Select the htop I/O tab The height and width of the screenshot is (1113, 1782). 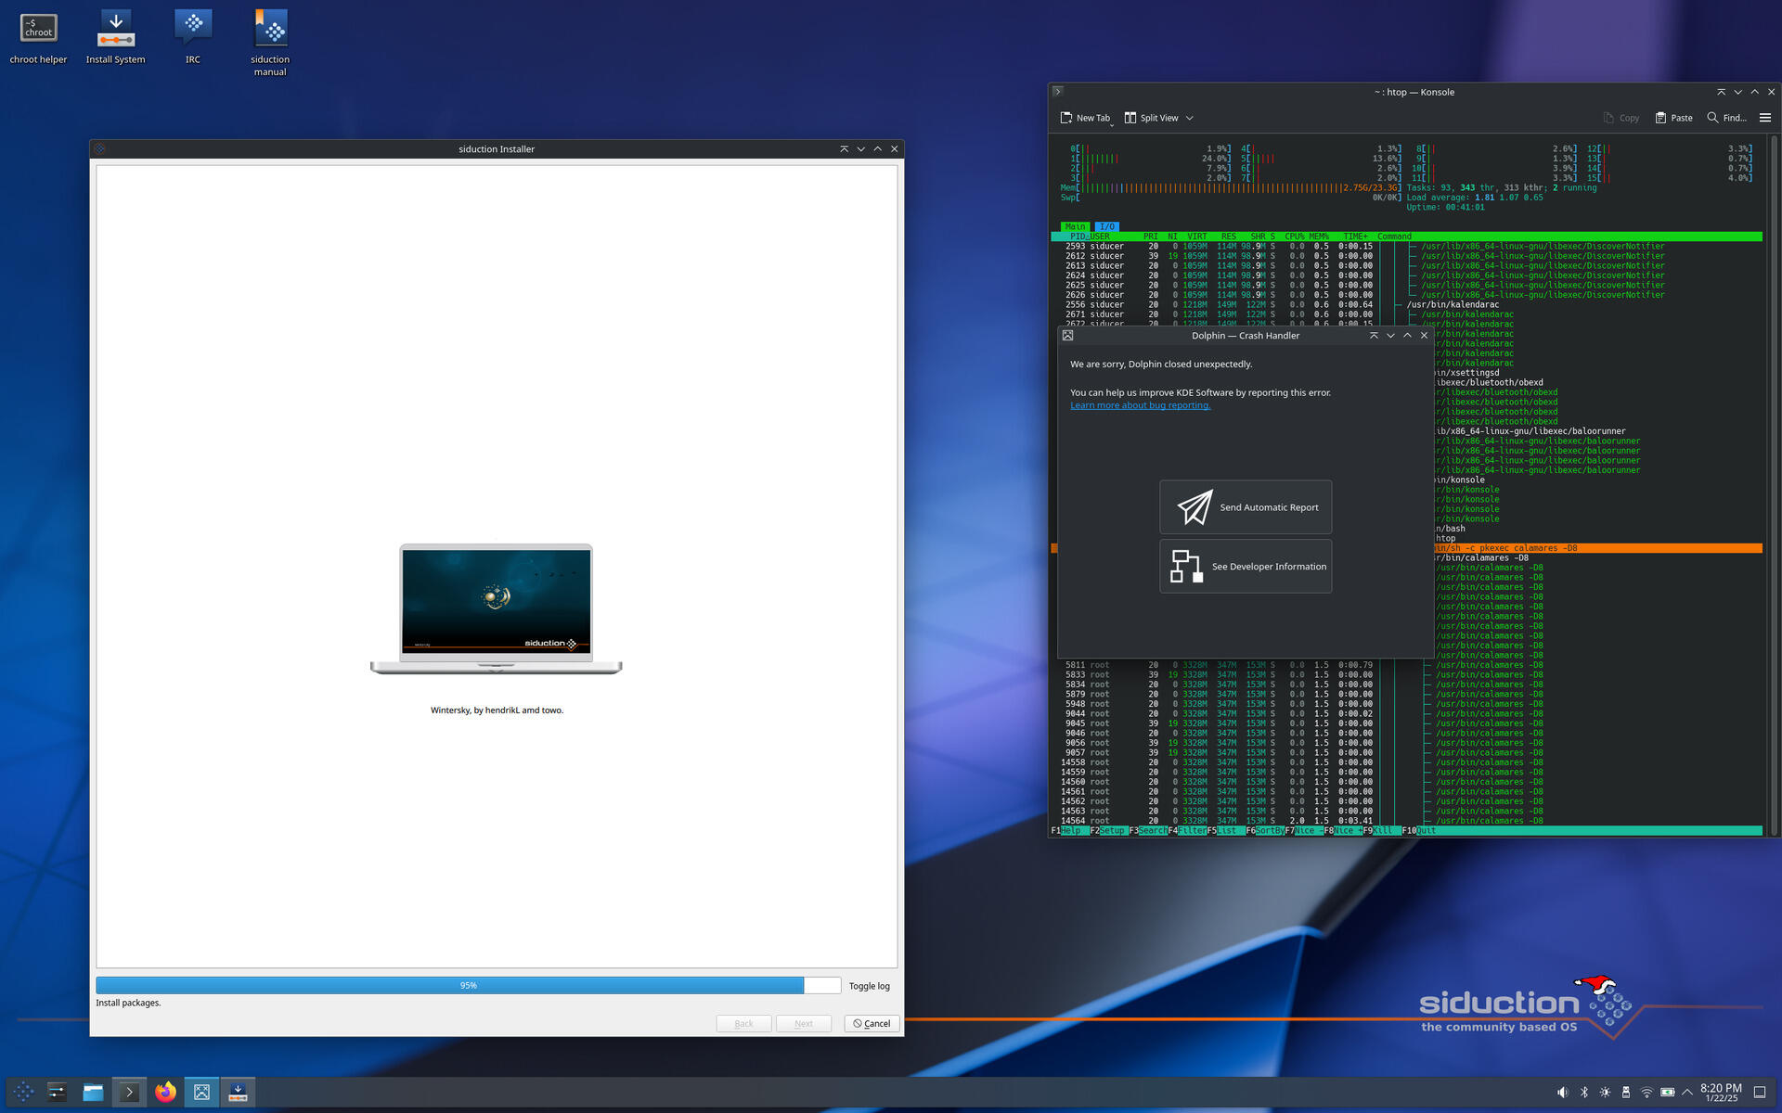pyautogui.click(x=1106, y=226)
